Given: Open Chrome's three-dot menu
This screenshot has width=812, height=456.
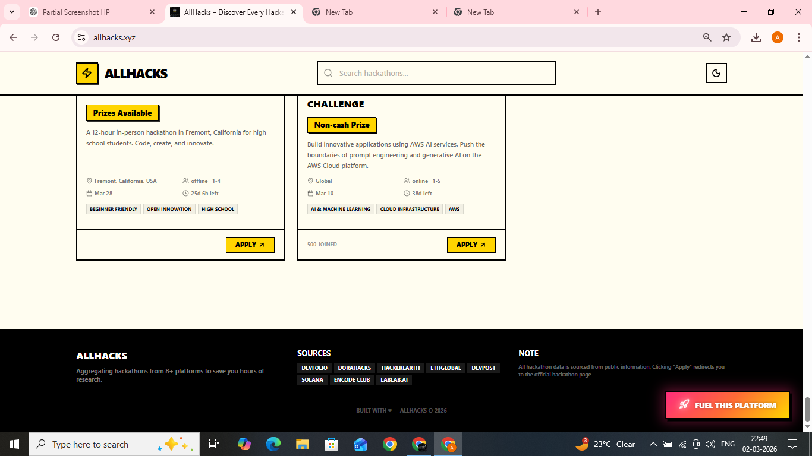Looking at the screenshot, I should tap(799, 37).
